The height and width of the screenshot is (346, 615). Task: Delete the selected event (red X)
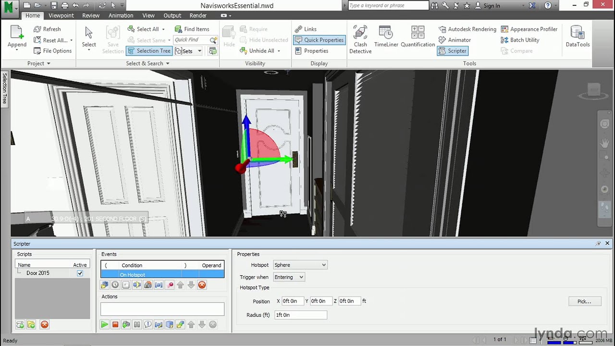[202, 285]
